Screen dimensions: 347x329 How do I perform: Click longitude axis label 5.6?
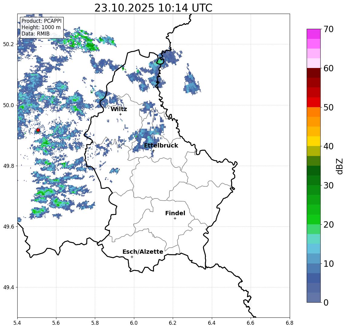(x=56, y=323)
